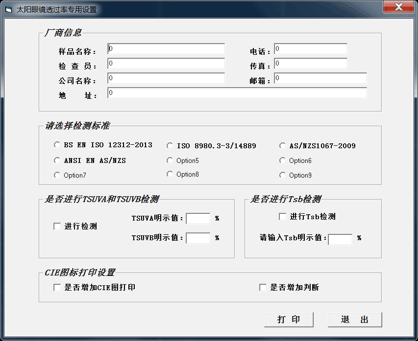Viewport: 418px width, 341px height.
Task: Toggle 是否增加CIE图打印 checkbox
Action: (57, 288)
